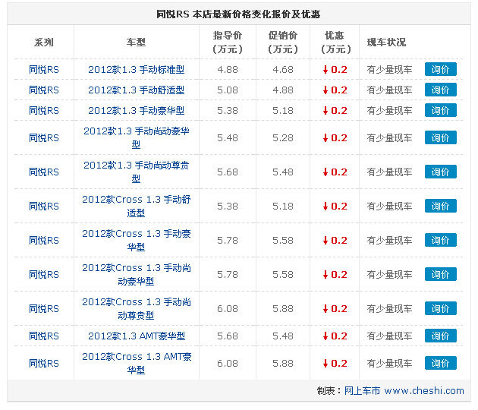Click 同悦RS link in Cross 手动尚动豪华型 row

[44, 275]
